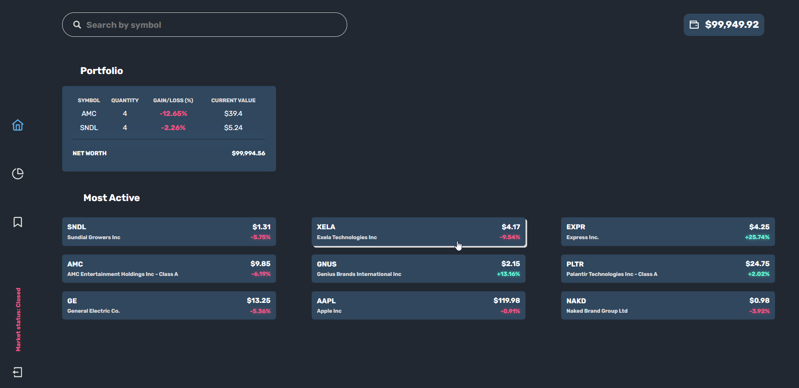Click the QUANTITY column header
Viewport: 799px width, 388px height.
click(x=125, y=101)
